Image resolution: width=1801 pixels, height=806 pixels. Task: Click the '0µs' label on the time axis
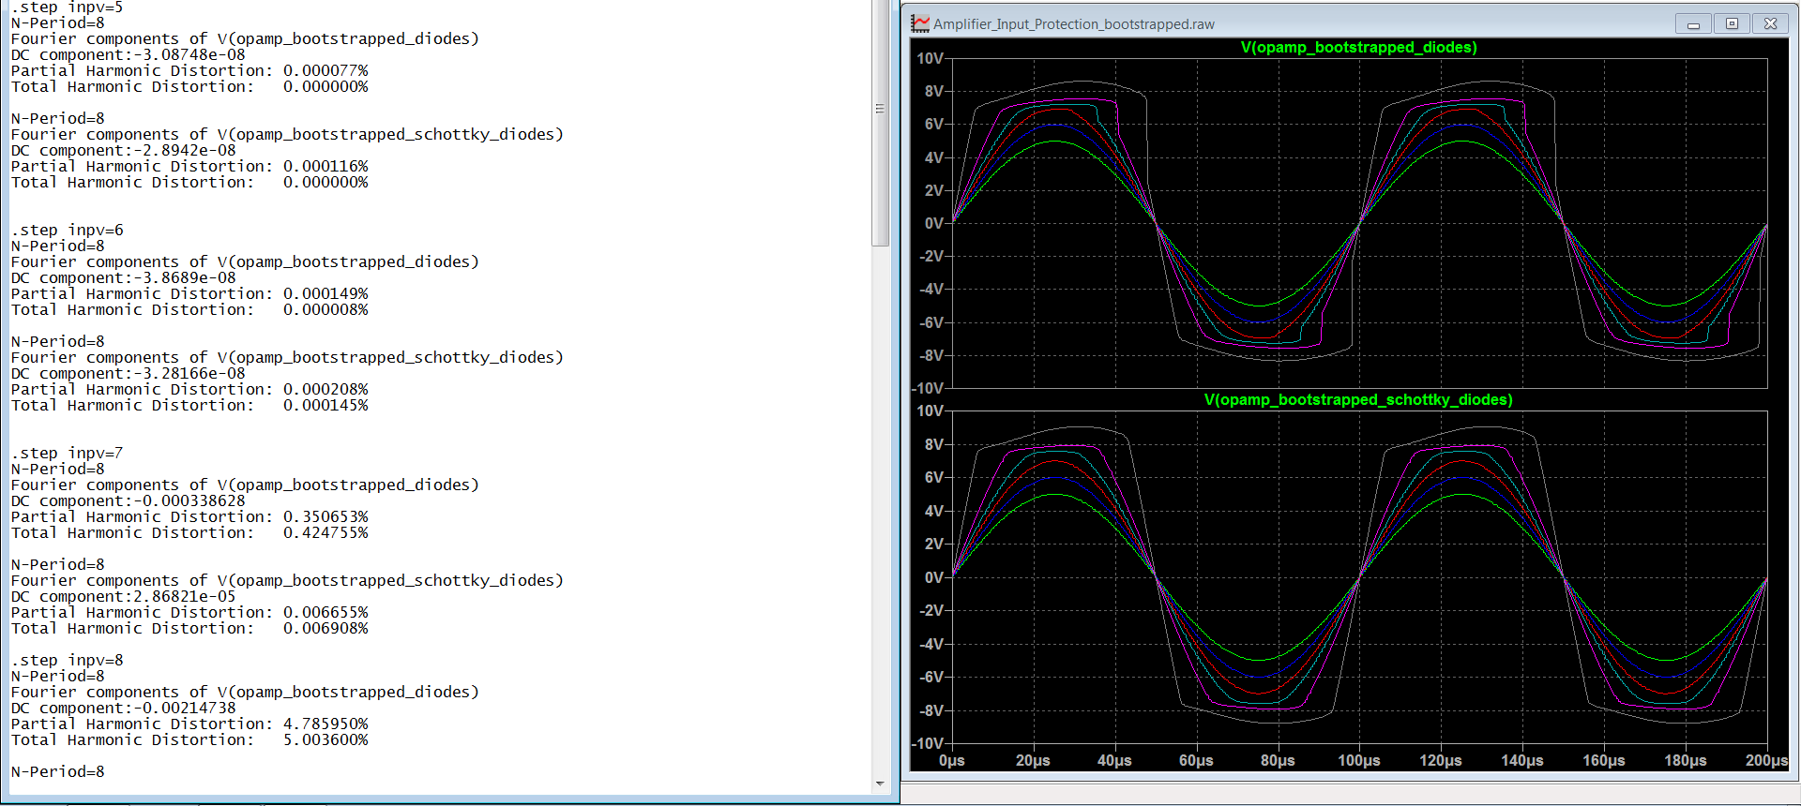point(951,760)
